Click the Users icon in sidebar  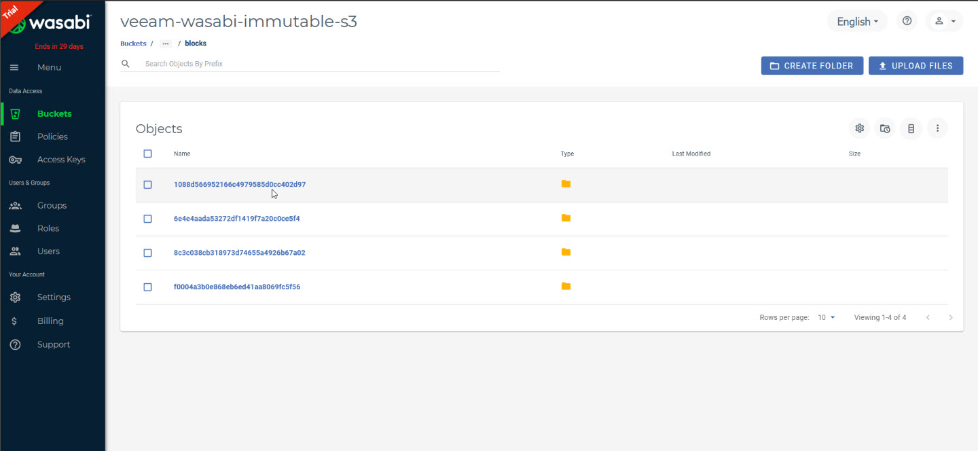15,251
